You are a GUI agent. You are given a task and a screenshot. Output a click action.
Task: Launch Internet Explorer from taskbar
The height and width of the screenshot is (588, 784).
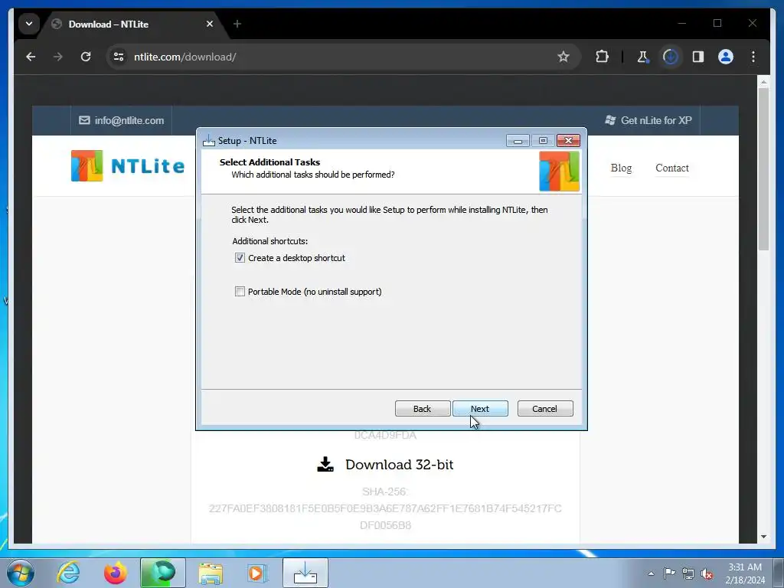point(68,573)
